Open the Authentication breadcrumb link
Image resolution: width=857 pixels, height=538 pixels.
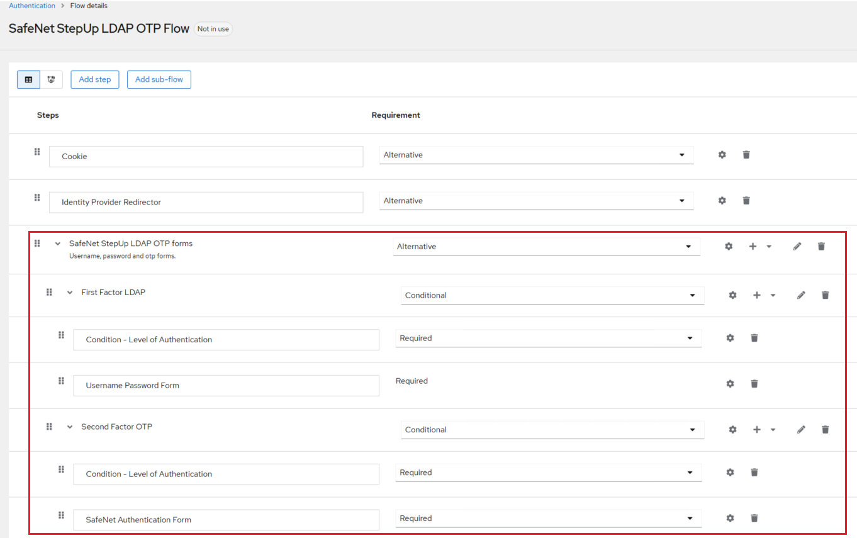point(32,6)
